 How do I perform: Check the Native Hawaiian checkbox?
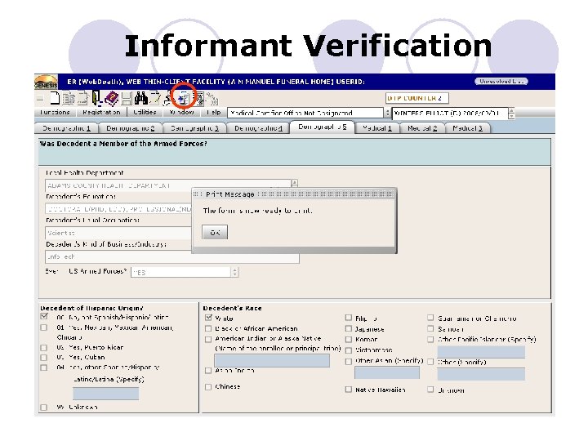(x=349, y=390)
